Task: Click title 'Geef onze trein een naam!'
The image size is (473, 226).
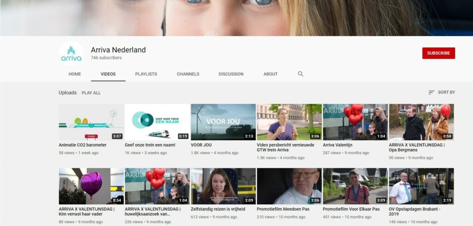Action: [x=150, y=145]
